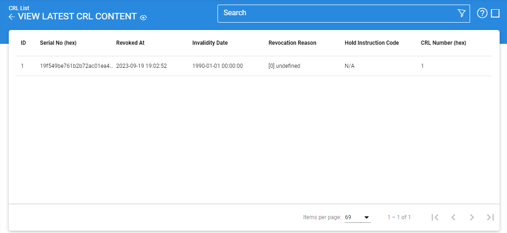Sort by the Revoked At column header

point(130,43)
